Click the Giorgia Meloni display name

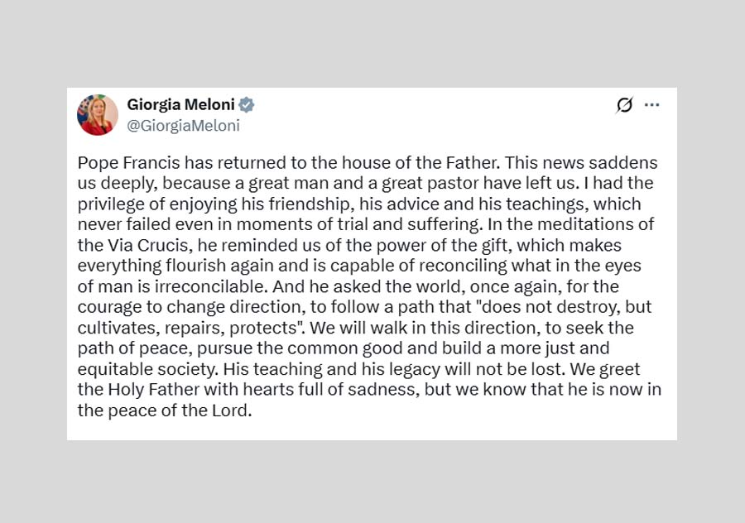click(x=181, y=104)
